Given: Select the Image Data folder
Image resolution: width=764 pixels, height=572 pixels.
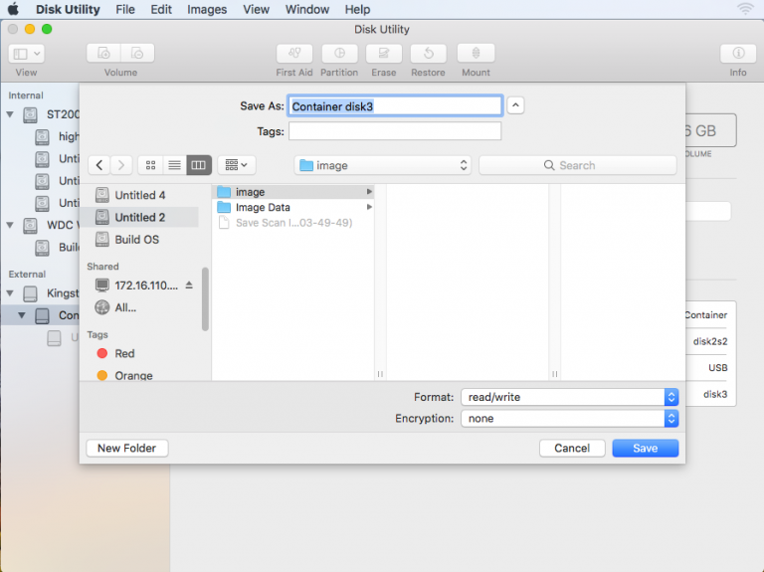Looking at the screenshot, I should click(294, 208).
